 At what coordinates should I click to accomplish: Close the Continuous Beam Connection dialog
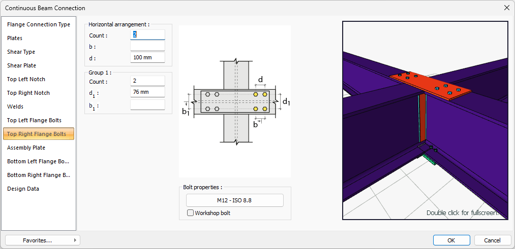click(506, 8)
